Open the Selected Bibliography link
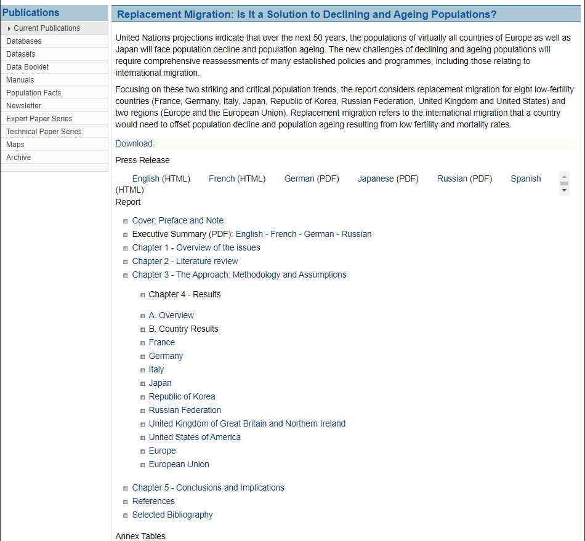Viewport: 585px width, 541px height. (x=172, y=515)
